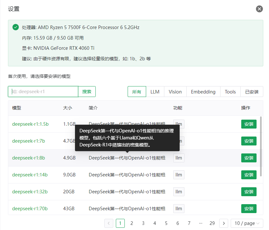Install the deepseek-r1:70b model
This screenshot has height=230, width=269.
249,209
